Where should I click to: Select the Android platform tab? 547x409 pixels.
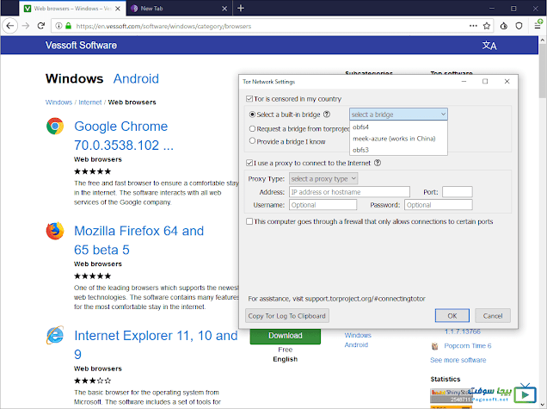pyautogui.click(x=136, y=78)
